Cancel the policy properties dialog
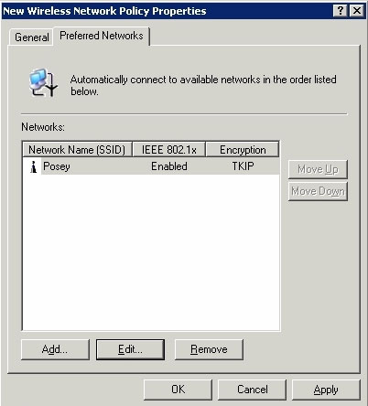Viewport: 368px width, 406px height. tap(252, 390)
